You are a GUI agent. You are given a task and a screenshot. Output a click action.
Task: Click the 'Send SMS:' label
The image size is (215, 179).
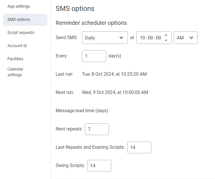67,38
